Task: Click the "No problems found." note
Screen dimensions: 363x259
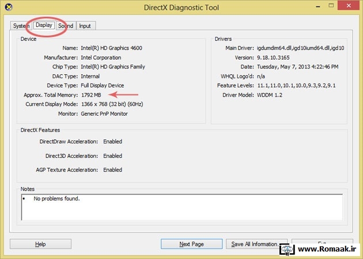Action: tap(56, 199)
